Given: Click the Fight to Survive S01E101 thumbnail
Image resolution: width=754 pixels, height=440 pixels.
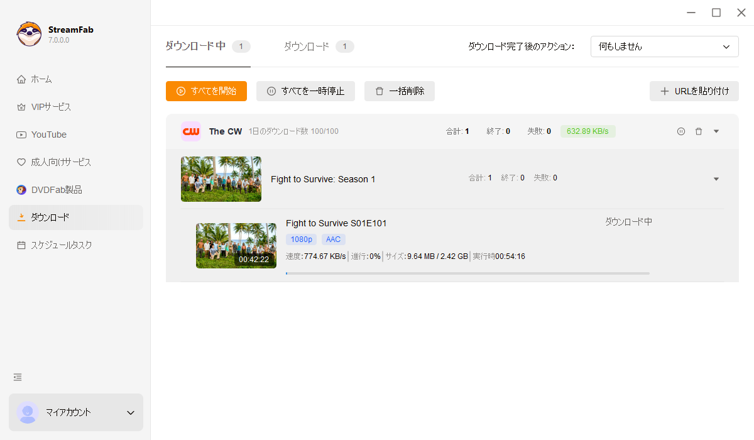Looking at the screenshot, I should [x=236, y=246].
